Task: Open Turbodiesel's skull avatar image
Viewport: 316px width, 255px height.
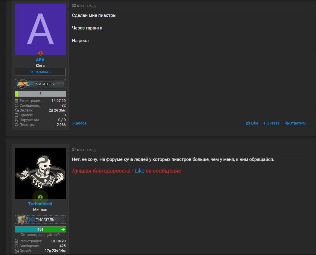Action: tap(40, 173)
